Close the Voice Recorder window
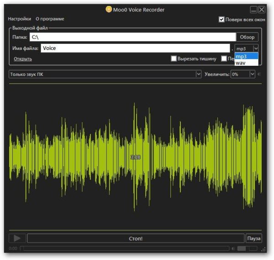 coord(262,10)
